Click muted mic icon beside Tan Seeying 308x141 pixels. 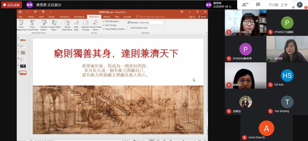click(270, 111)
